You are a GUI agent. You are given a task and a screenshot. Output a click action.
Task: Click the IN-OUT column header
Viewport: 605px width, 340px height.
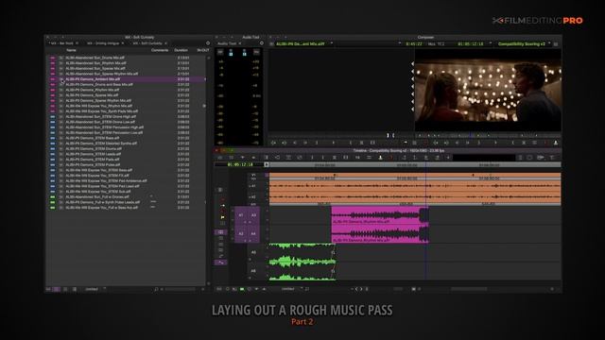point(203,50)
